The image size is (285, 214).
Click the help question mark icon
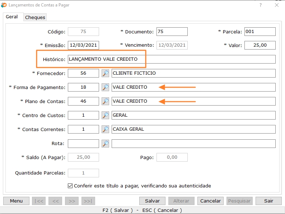coord(261,5)
